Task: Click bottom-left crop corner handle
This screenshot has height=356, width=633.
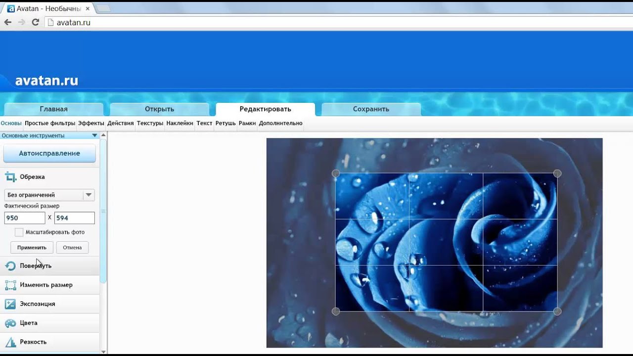Action: coord(336,311)
